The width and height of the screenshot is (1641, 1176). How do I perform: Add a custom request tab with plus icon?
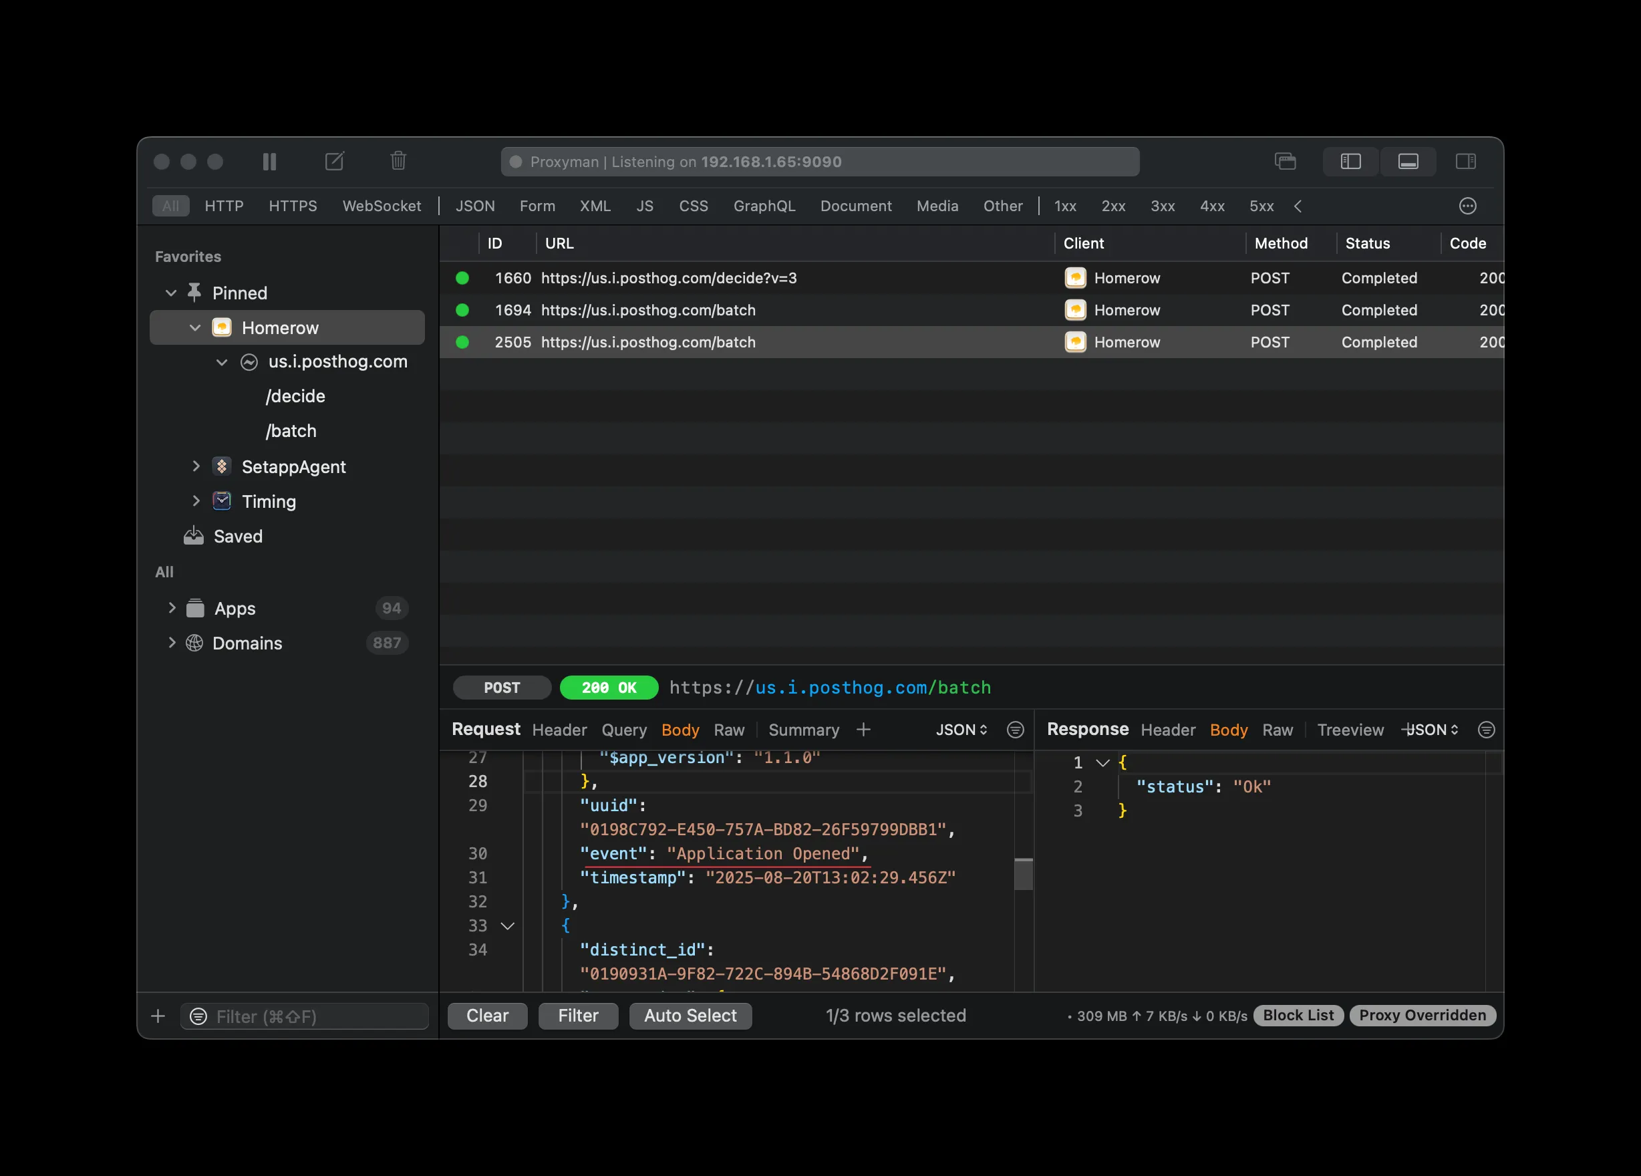click(x=863, y=730)
